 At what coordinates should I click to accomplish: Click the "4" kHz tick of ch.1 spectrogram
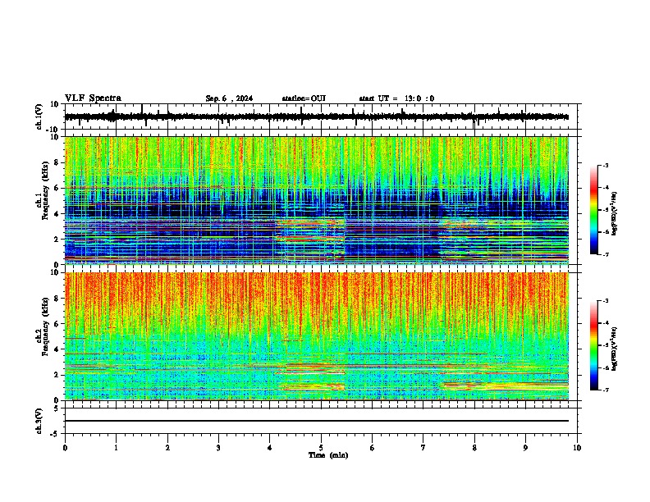(x=57, y=214)
